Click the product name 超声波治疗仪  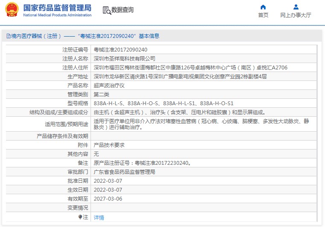[109, 86]
